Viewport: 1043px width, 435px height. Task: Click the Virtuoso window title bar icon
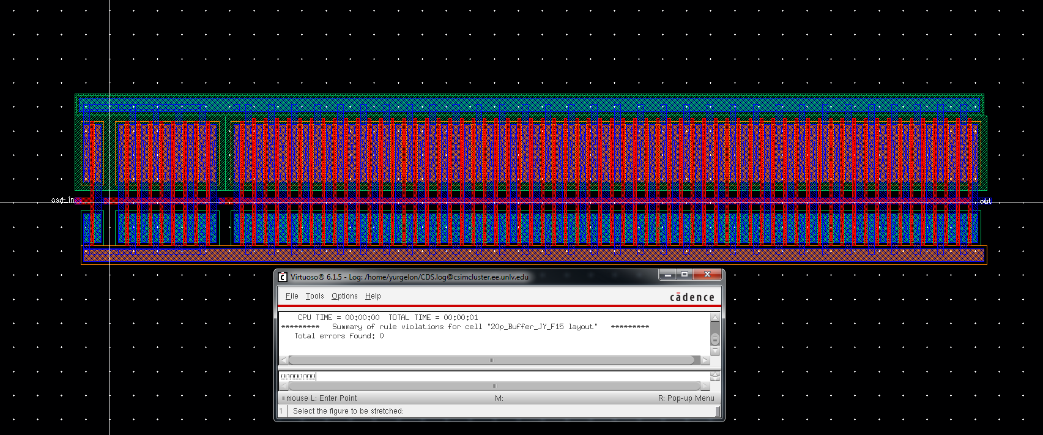pyautogui.click(x=283, y=277)
